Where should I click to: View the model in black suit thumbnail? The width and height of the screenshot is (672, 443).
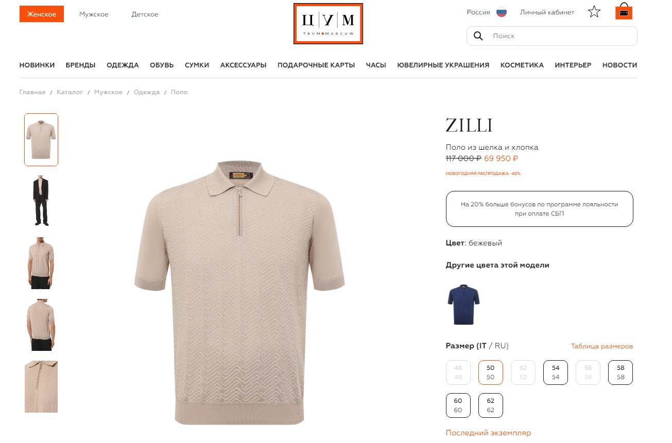(41, 201)
